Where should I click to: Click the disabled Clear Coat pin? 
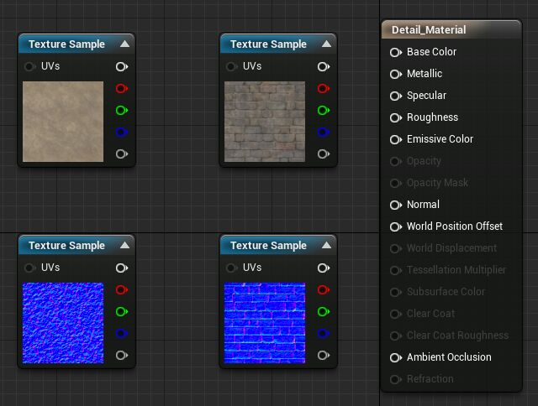pos(396,314)
